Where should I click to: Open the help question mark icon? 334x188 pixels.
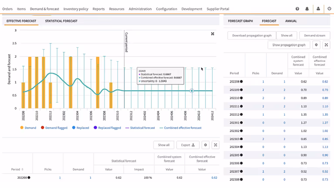coord(297,9)
